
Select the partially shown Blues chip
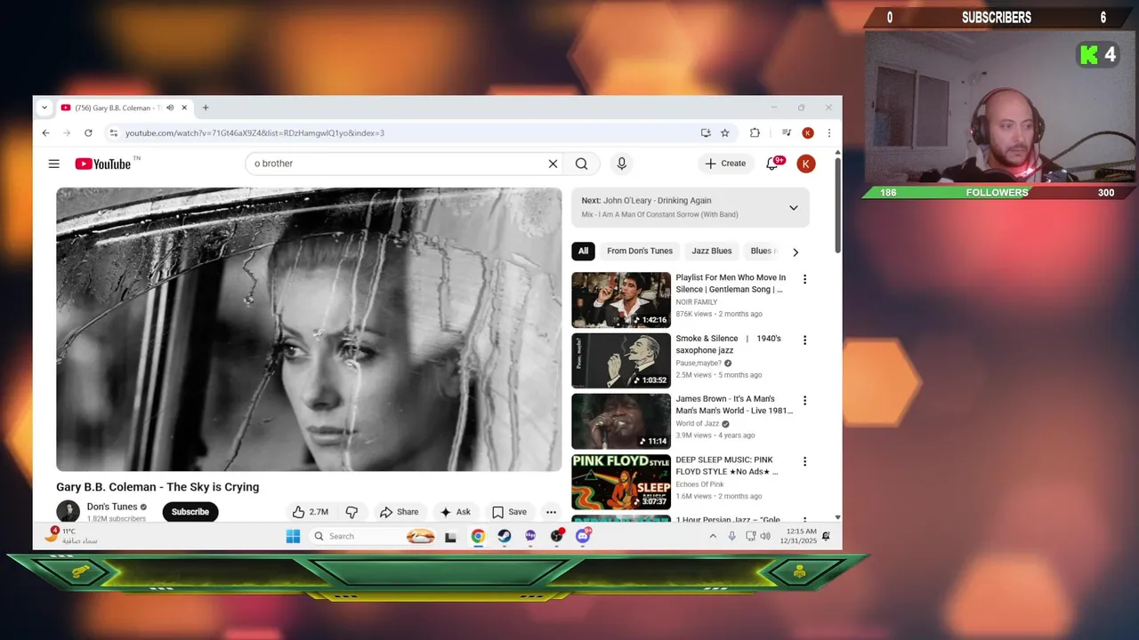762,252
